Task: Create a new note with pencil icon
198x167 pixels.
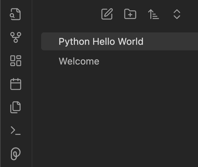Action: (107, 14)
